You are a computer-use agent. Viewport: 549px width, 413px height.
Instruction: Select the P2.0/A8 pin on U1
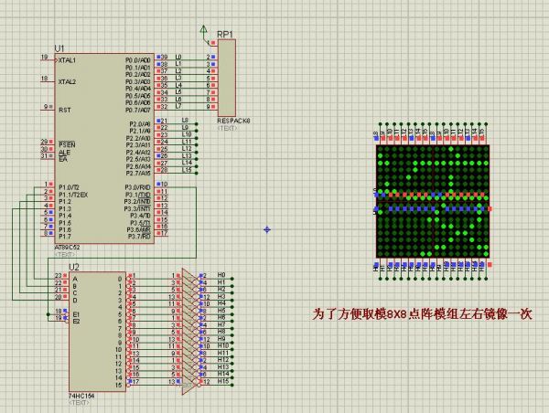[x=138, y=122]
